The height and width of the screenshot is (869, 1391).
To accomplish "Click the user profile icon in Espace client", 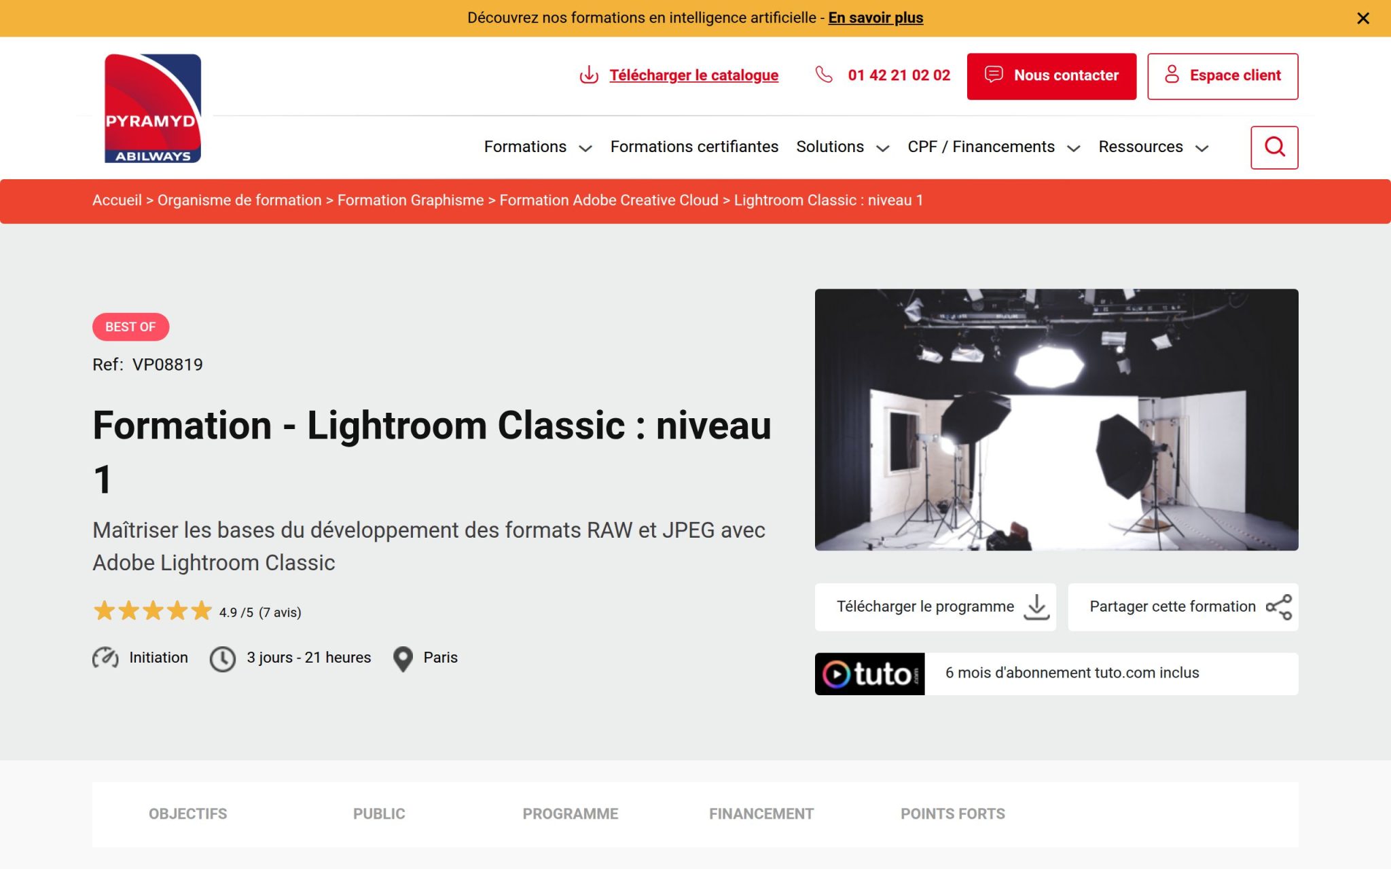I will point(1172,74).
